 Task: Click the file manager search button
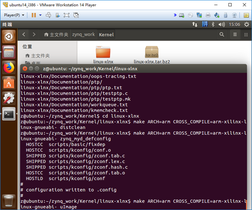tap(222, 35)
